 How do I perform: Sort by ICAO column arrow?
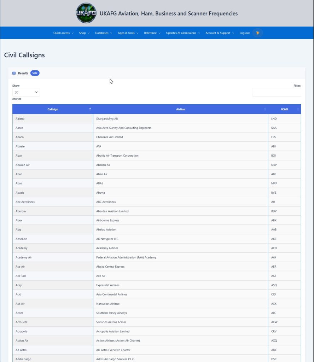pos(298,109)
